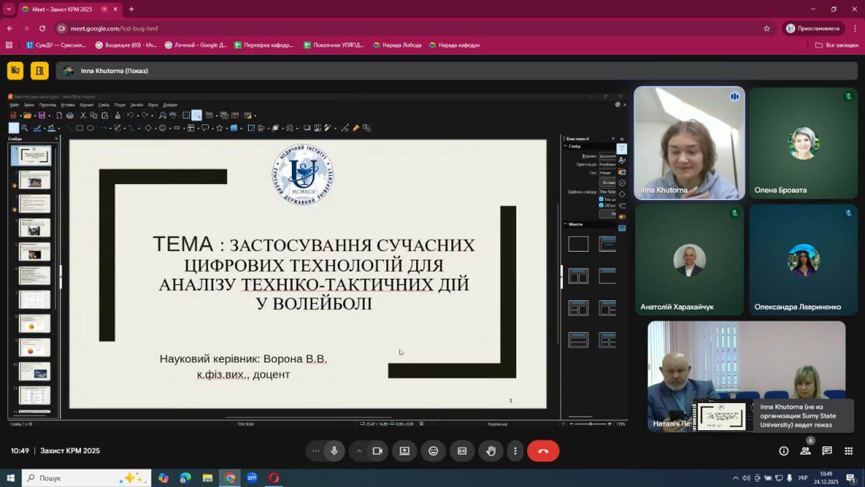Open the meeting chat panel
This screenshot has height=487, width=865.
click(x=826, y=451)
